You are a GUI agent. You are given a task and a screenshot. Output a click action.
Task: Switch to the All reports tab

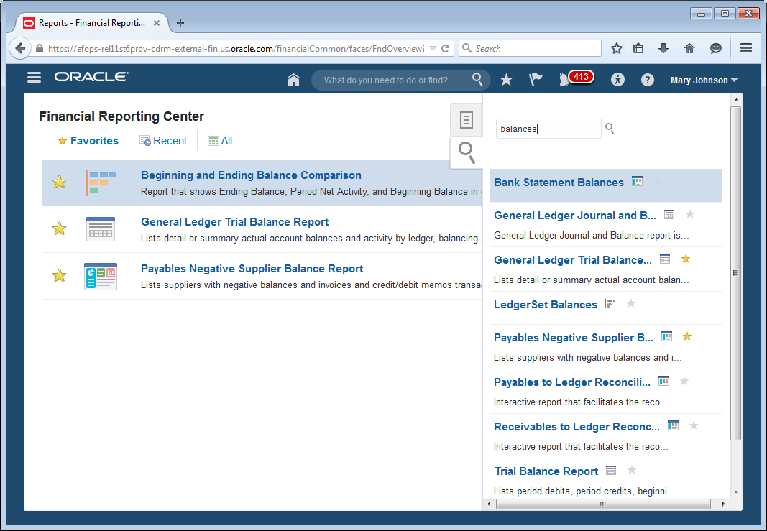click(220, 141)
